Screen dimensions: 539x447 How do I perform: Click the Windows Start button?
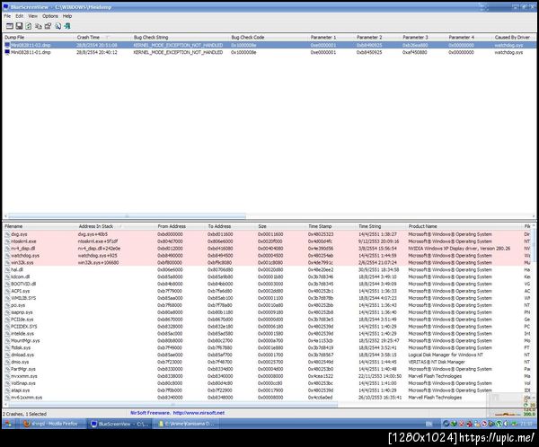click(9, 424)
